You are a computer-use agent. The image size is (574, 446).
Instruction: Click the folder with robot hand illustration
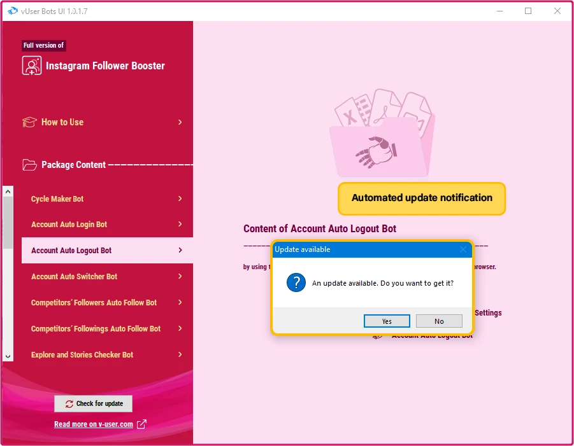coord(382,134)
